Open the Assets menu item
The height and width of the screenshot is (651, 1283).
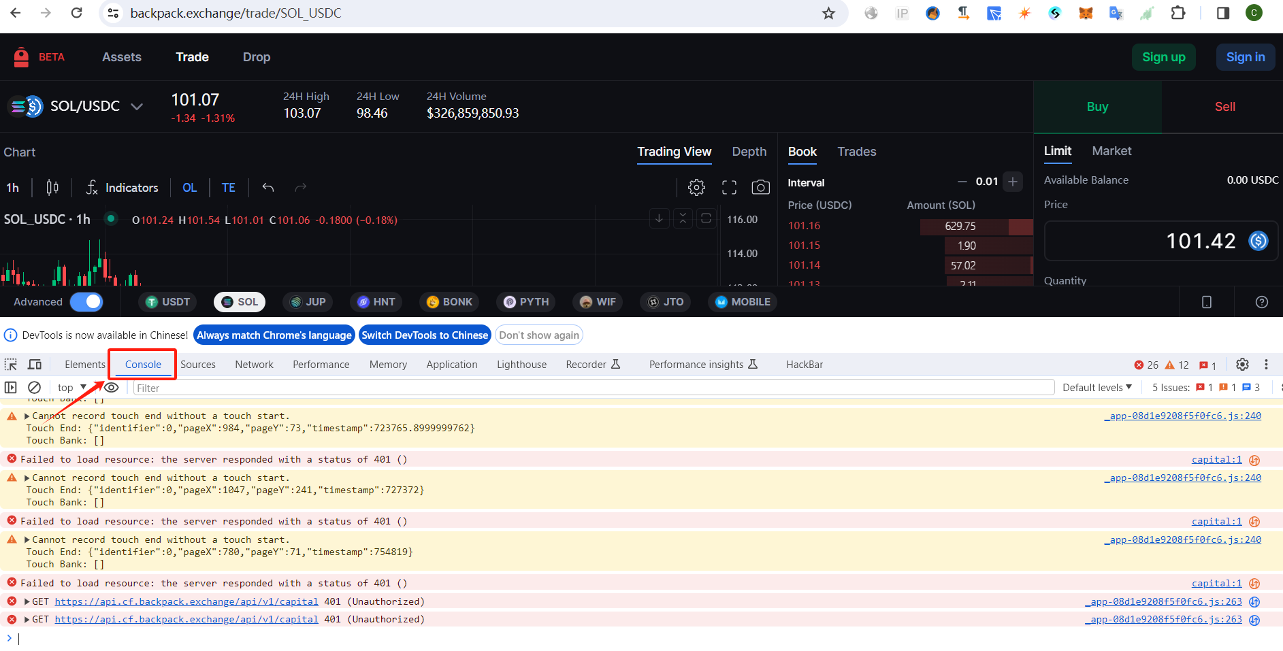point(122,57)
